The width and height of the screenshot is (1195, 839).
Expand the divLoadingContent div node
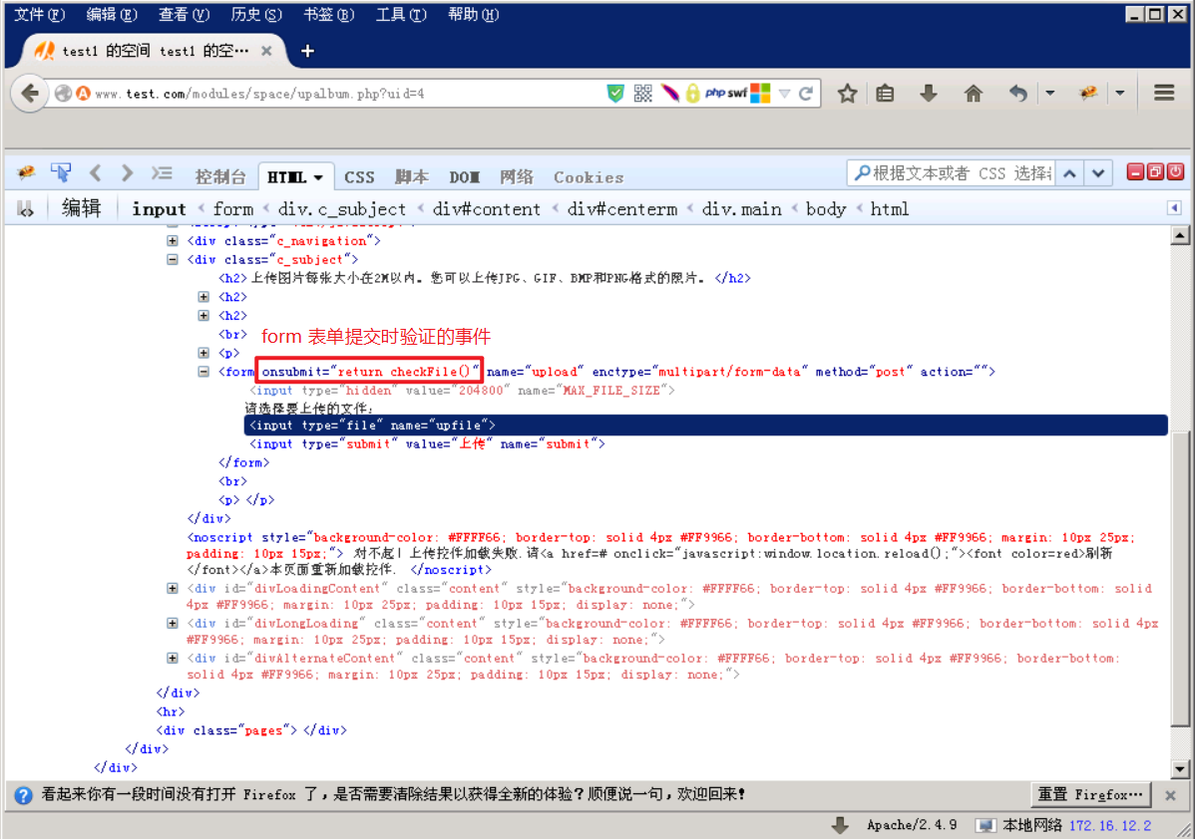(172, 588)
